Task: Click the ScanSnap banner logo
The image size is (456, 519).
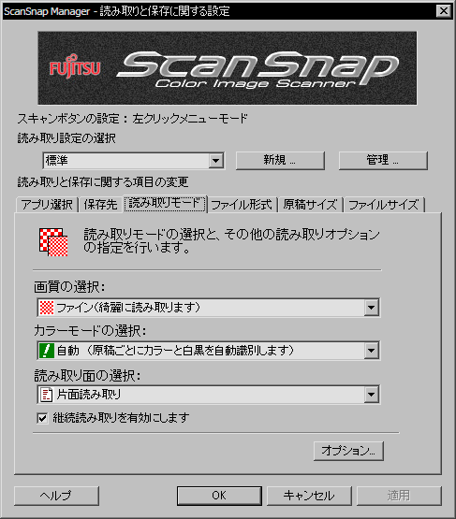Action: pos(257,70)
